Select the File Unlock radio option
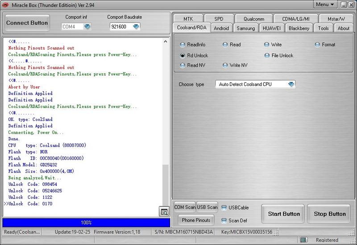The height and width of the screenshot is (245, 357). click(278, 55)
